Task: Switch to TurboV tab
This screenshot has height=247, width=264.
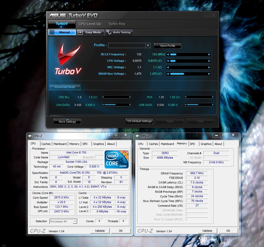Action: coord(62,24)
